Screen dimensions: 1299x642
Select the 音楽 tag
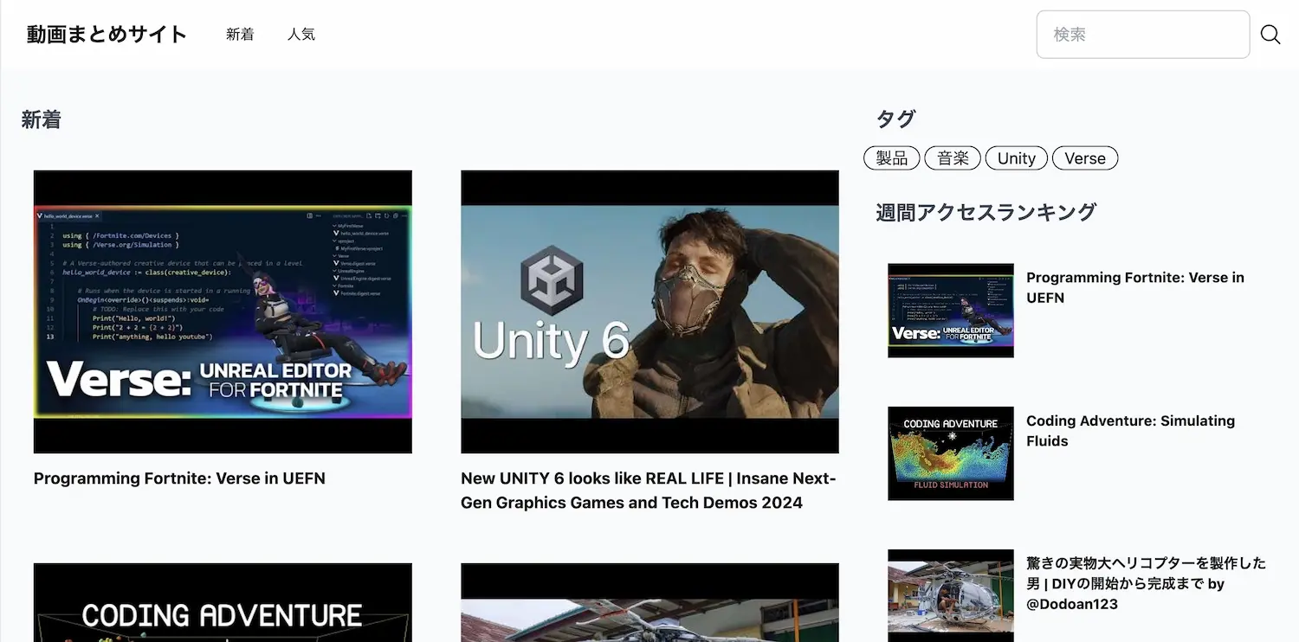953,158
